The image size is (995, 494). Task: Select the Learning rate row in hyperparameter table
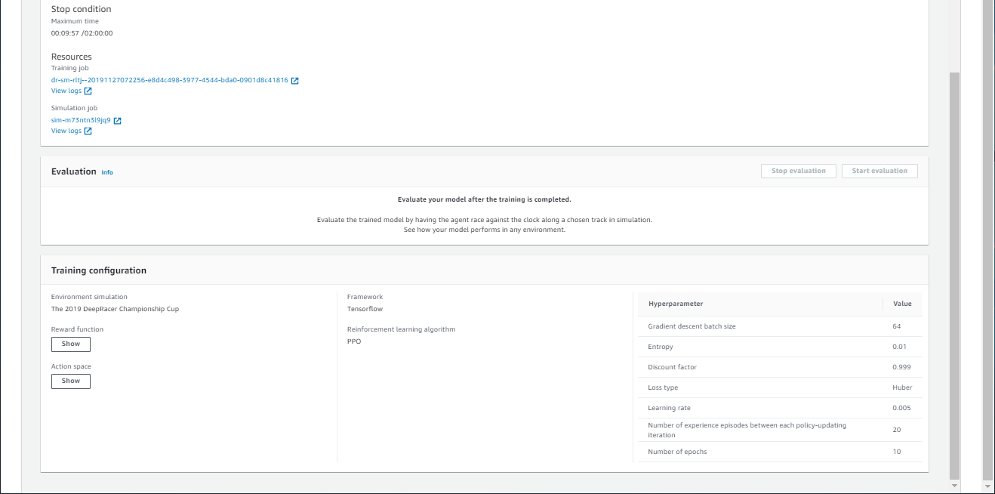(x=780, y=409)
